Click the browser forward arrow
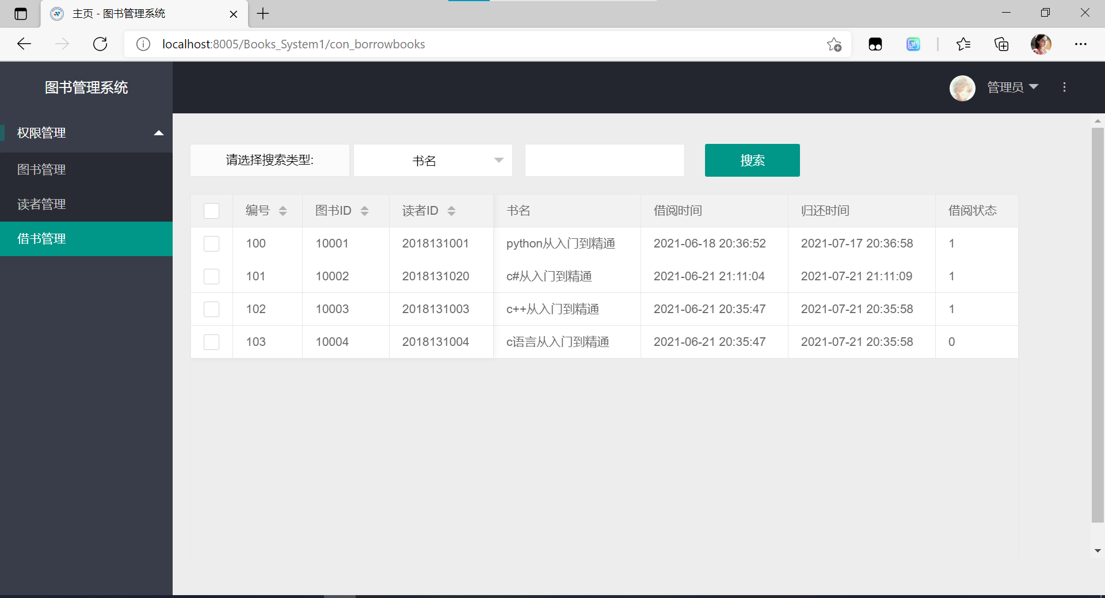Screen dimensions: 1105x598 tap(62, 44)
